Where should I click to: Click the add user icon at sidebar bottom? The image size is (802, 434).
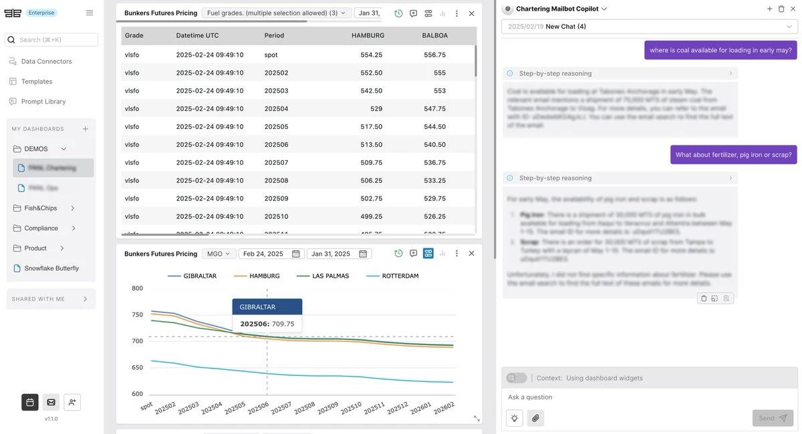point(72,402)
